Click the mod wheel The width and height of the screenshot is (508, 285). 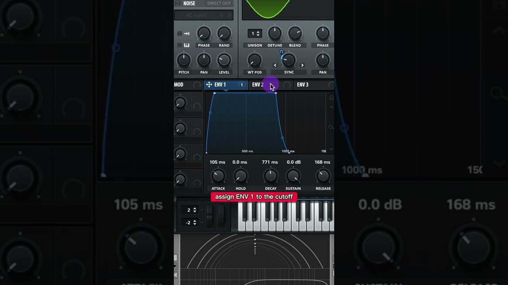221,215
